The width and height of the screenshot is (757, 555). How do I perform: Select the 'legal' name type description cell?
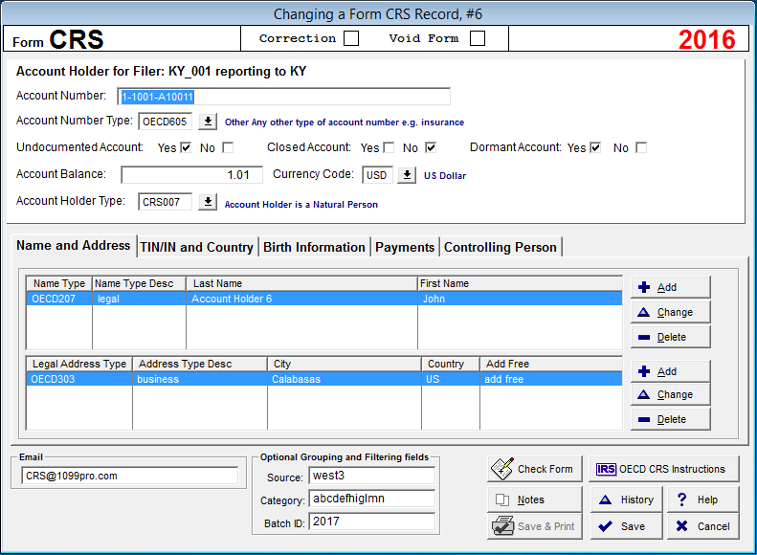[139, 299]
